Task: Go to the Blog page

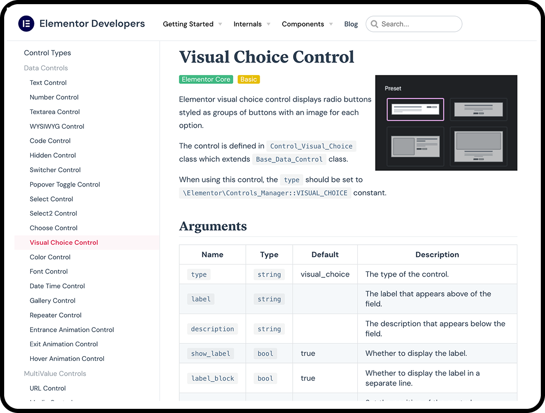Action: coord(350,24)
